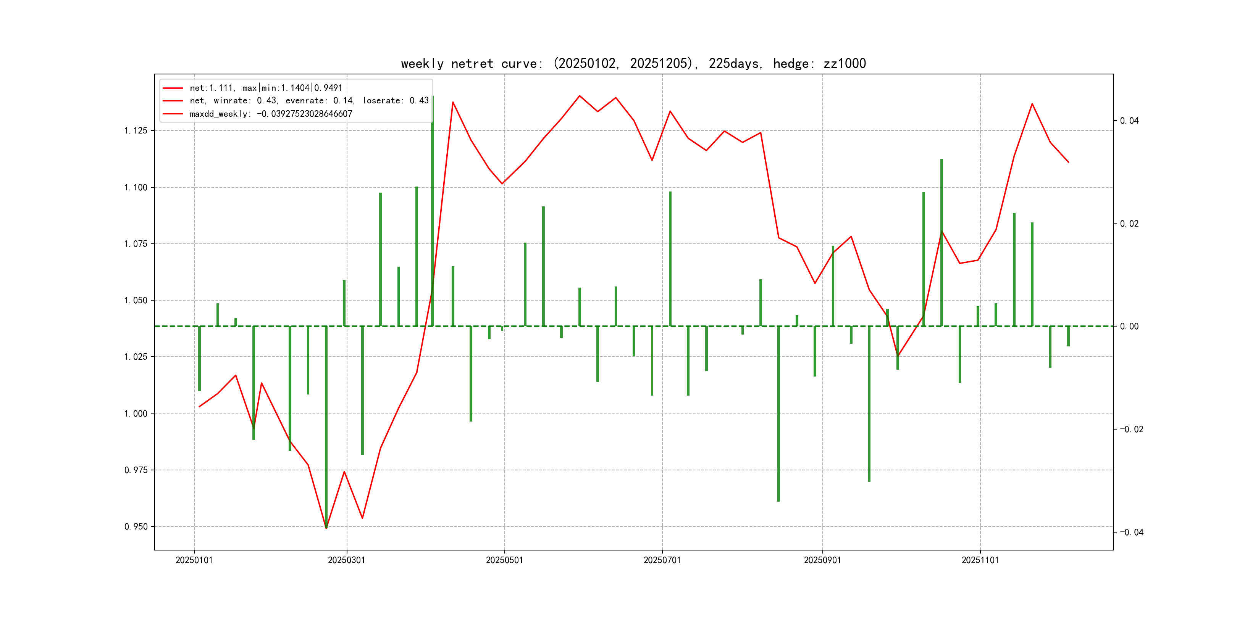Click right y-axis label -0.02

1131,429
